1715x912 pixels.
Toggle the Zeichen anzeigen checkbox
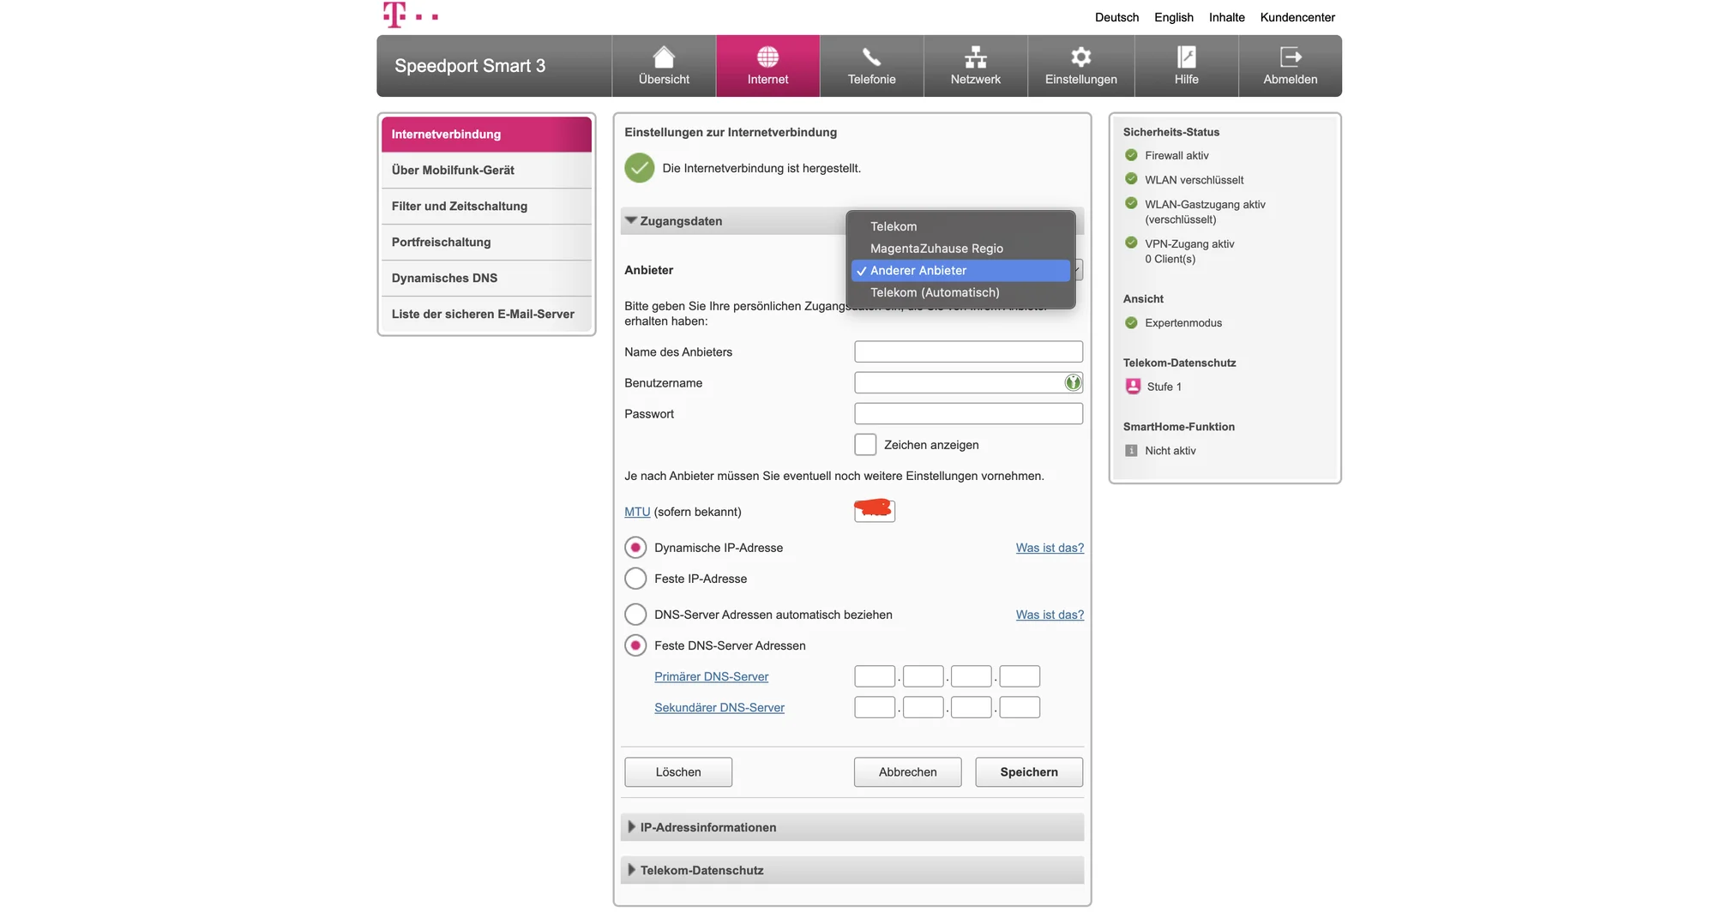pos(865,444)
